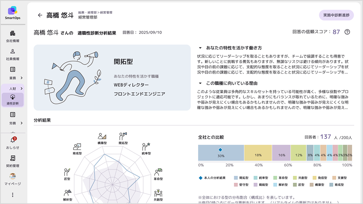The width and height of the screenshot is (363, 204).
Task: Click フロントエンドエンジニア job suggestion
Action: tap(139, 94)
